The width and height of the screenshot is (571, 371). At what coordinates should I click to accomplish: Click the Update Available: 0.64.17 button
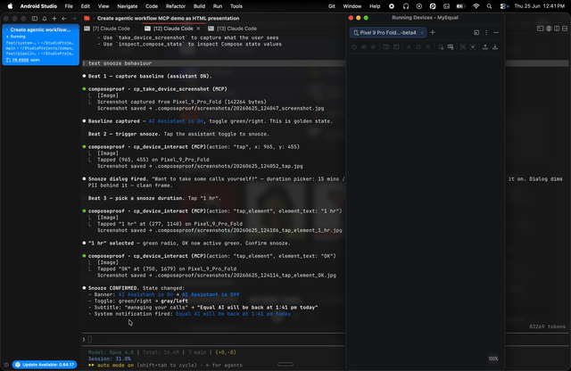pos(45,365)
